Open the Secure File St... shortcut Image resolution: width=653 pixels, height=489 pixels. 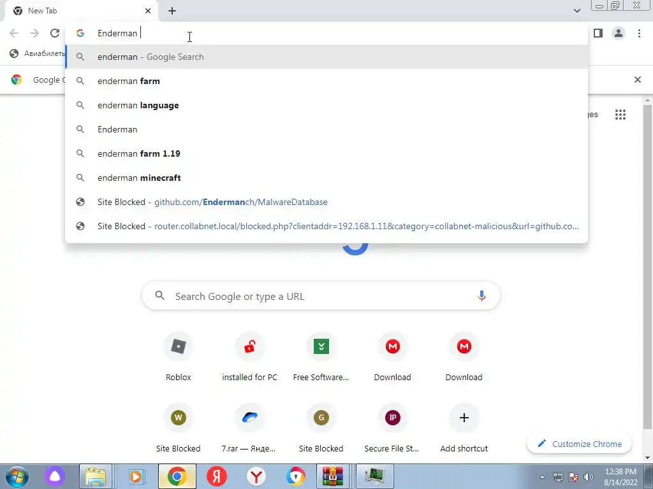392,429
